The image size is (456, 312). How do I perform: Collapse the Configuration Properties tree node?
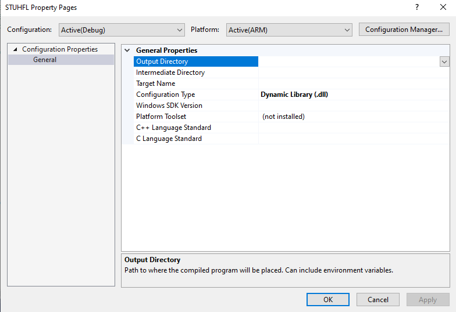click(x=15, y=49)
